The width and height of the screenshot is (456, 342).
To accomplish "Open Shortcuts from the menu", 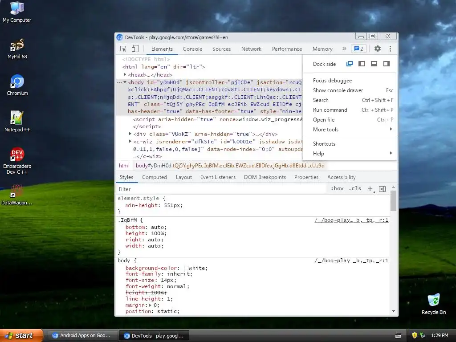I will [x=350, y=144].
